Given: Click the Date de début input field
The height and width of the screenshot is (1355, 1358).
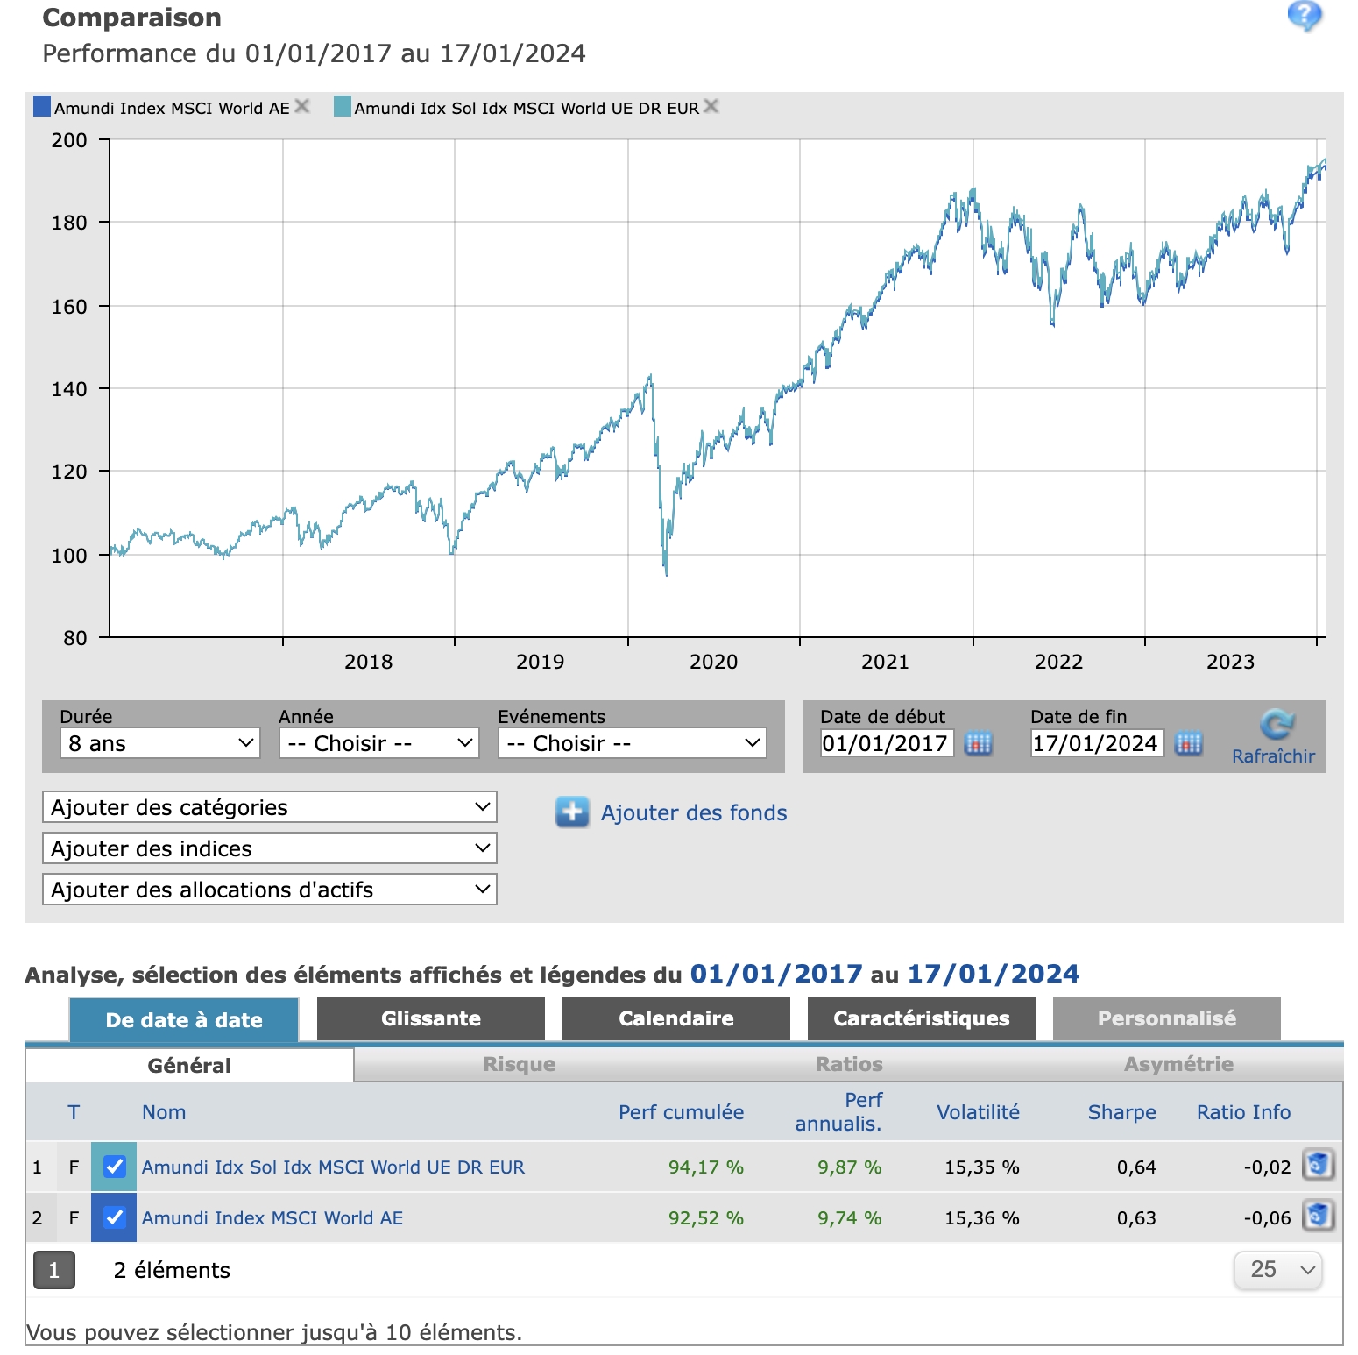Looking at the screenshot, I should [x=885, y=743].
